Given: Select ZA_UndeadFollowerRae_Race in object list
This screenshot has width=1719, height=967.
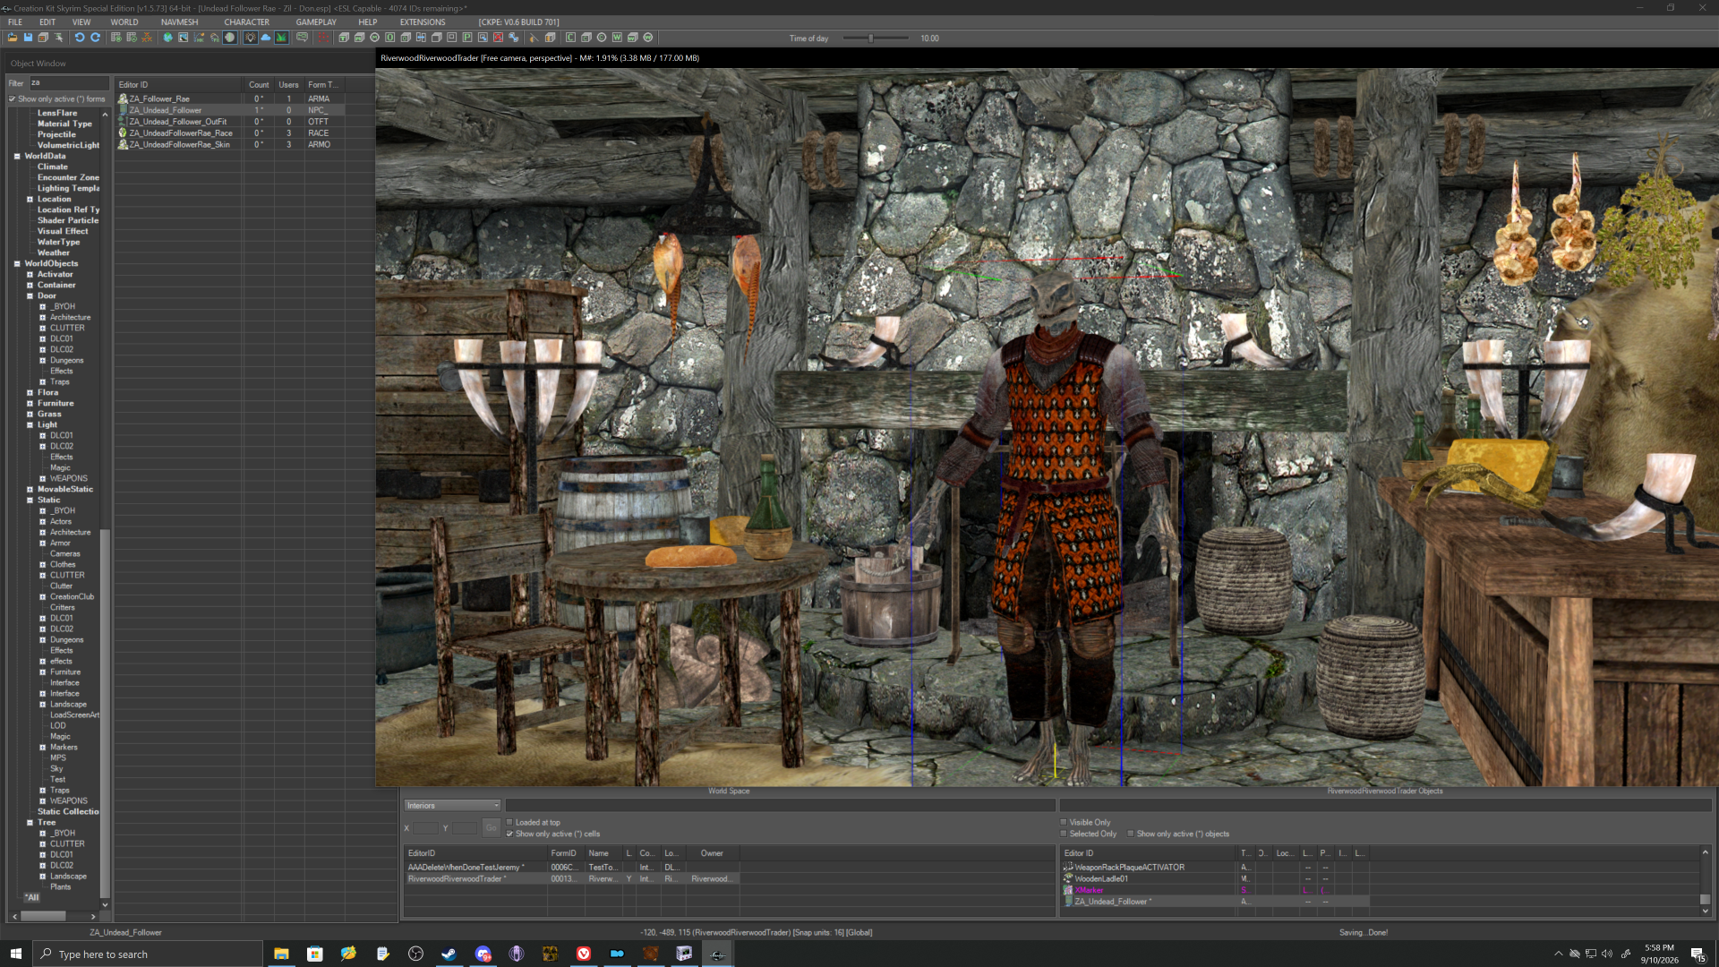Looking at the screenshot, I should coord(181,133).
